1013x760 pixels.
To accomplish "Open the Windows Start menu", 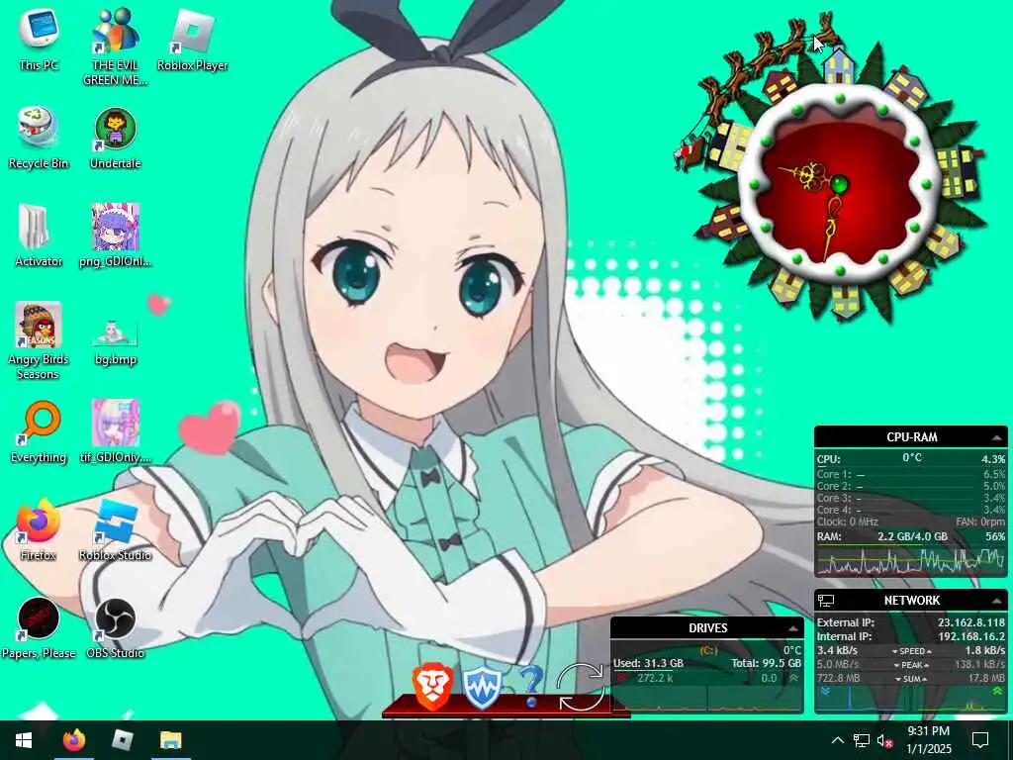I will [24, 740].
